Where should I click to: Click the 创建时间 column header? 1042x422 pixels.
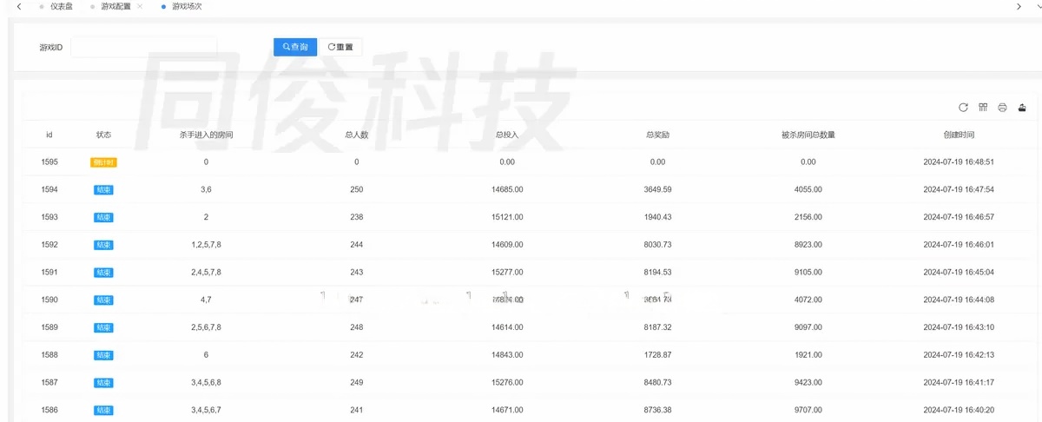coord(959,135)
